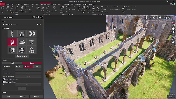
Task: Select the drone scanner type icon
Action: 32,42
